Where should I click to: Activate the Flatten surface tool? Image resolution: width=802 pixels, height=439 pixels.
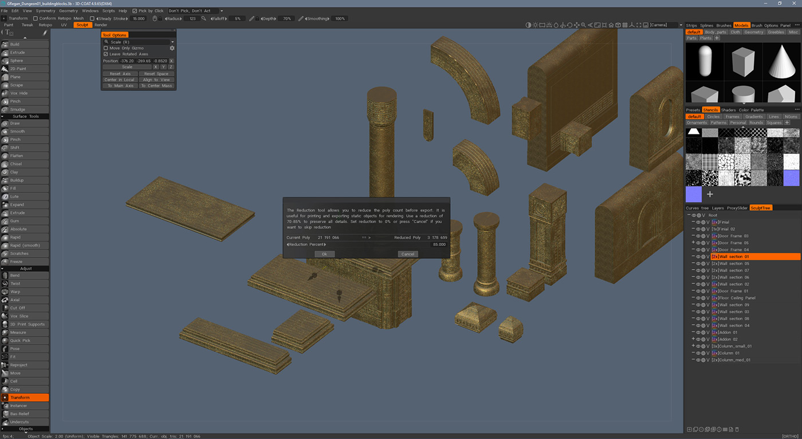[x=17, y=156]
